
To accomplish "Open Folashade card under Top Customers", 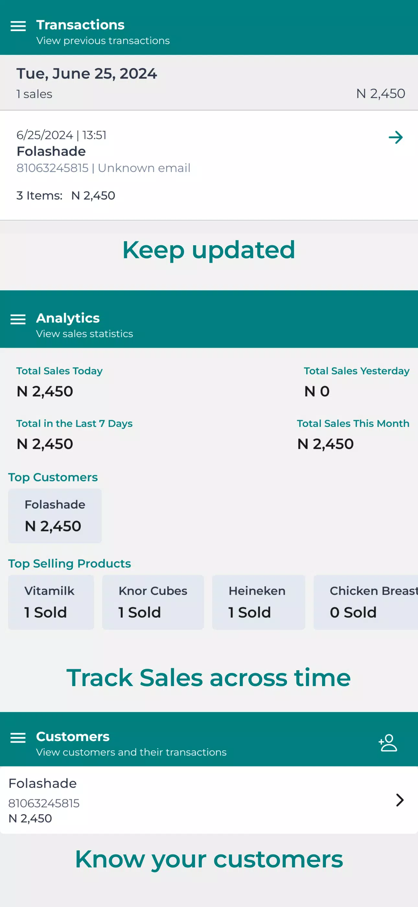I will pyautogui.click(x=55, y=516).
